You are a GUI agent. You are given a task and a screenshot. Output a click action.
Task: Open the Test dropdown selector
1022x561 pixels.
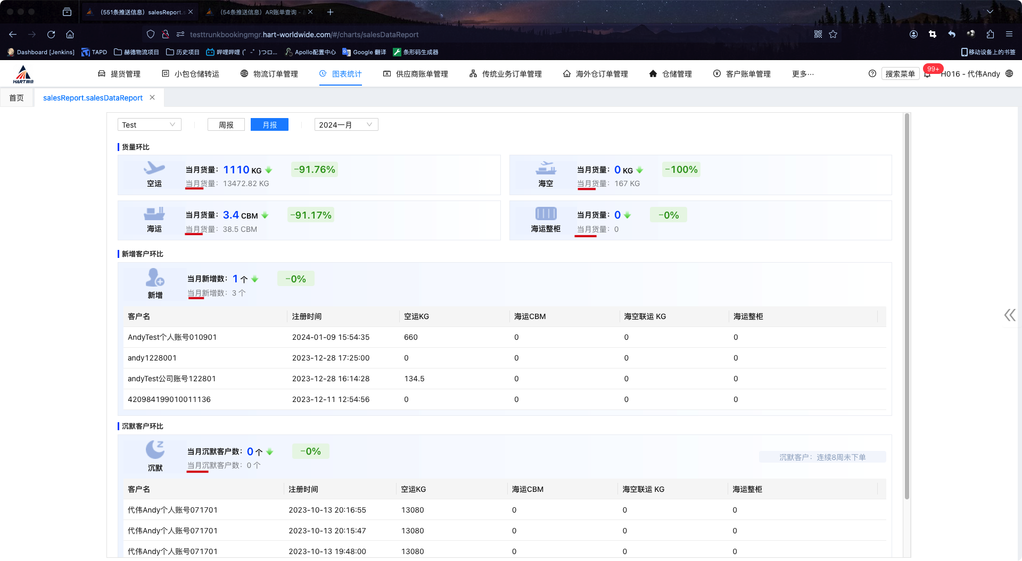pyautogui.click(x=149, y=125)
